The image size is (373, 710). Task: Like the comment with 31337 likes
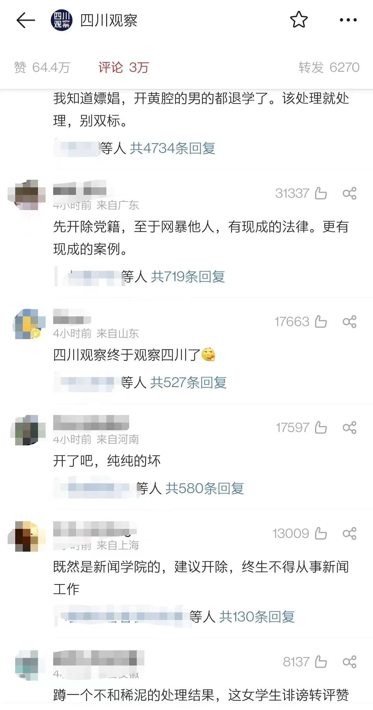321,193
